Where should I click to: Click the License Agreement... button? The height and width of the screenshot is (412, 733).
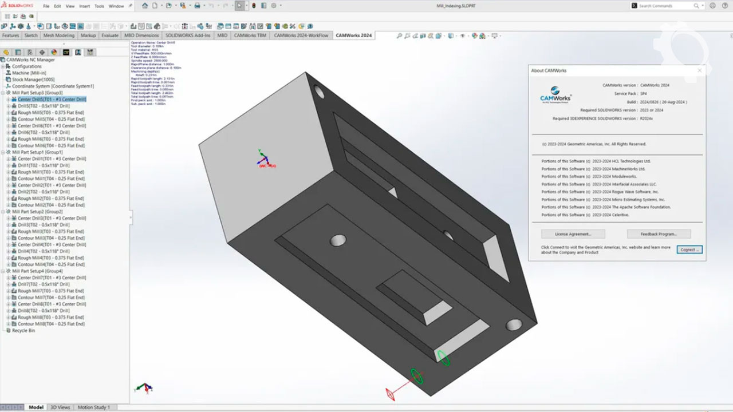[x=573, y=234]
